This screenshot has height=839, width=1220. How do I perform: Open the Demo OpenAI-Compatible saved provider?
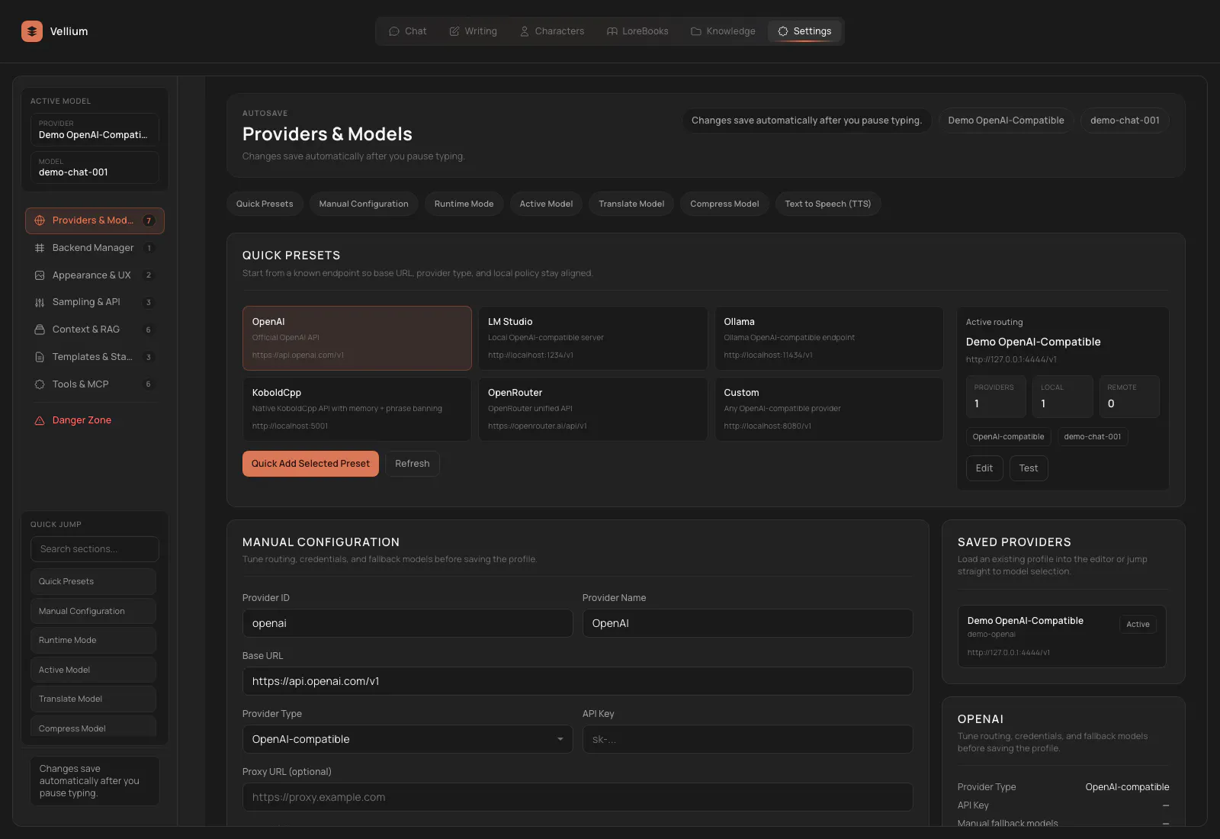(1061, 636)
